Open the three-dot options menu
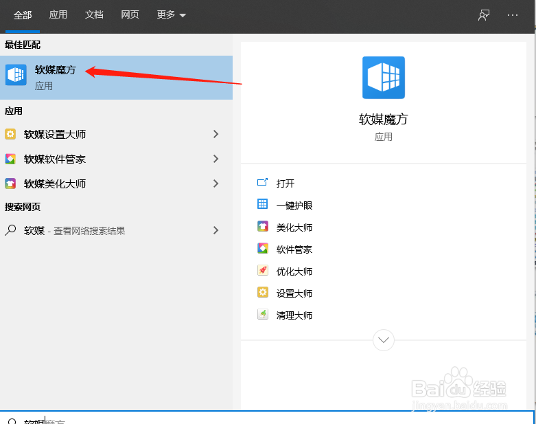Screen dimensions: 536x424 point(513,15)
